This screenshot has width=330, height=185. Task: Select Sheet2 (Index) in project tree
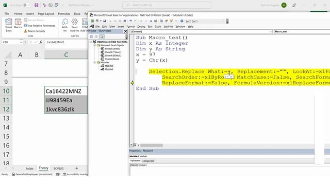click(112, 49)
